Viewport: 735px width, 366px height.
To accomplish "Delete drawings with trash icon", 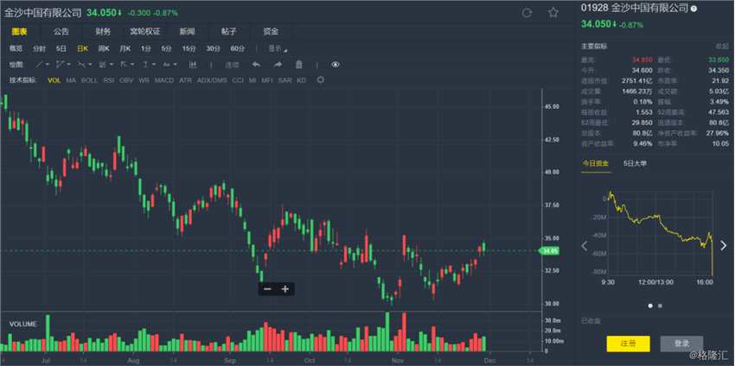I will (x=298, y=65).
